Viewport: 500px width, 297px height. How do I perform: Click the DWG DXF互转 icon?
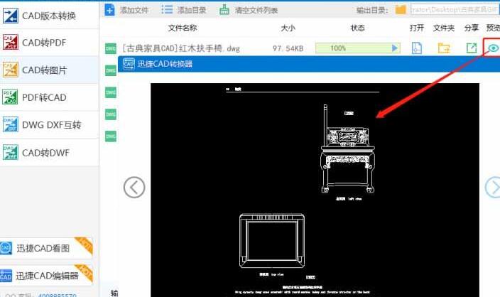tap(11, 124)
